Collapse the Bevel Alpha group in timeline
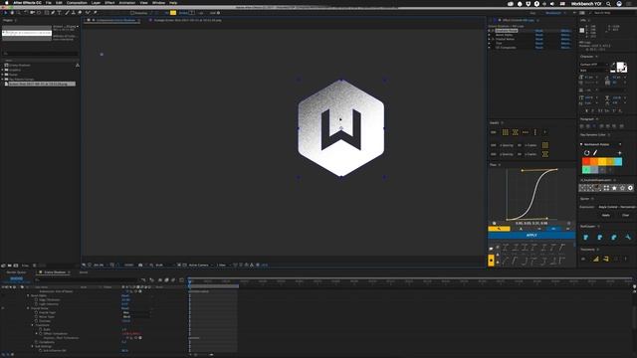637x358 pixels. pyautogui.click(x=28, y=295)
